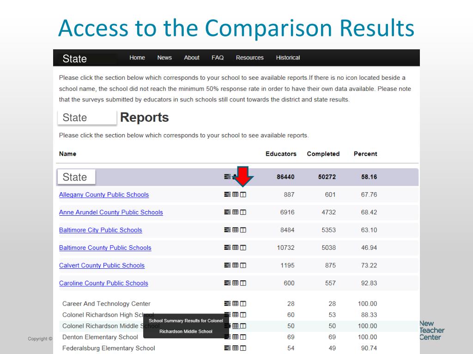
Task: Click the Percent column header
Action: pos(365,154)
